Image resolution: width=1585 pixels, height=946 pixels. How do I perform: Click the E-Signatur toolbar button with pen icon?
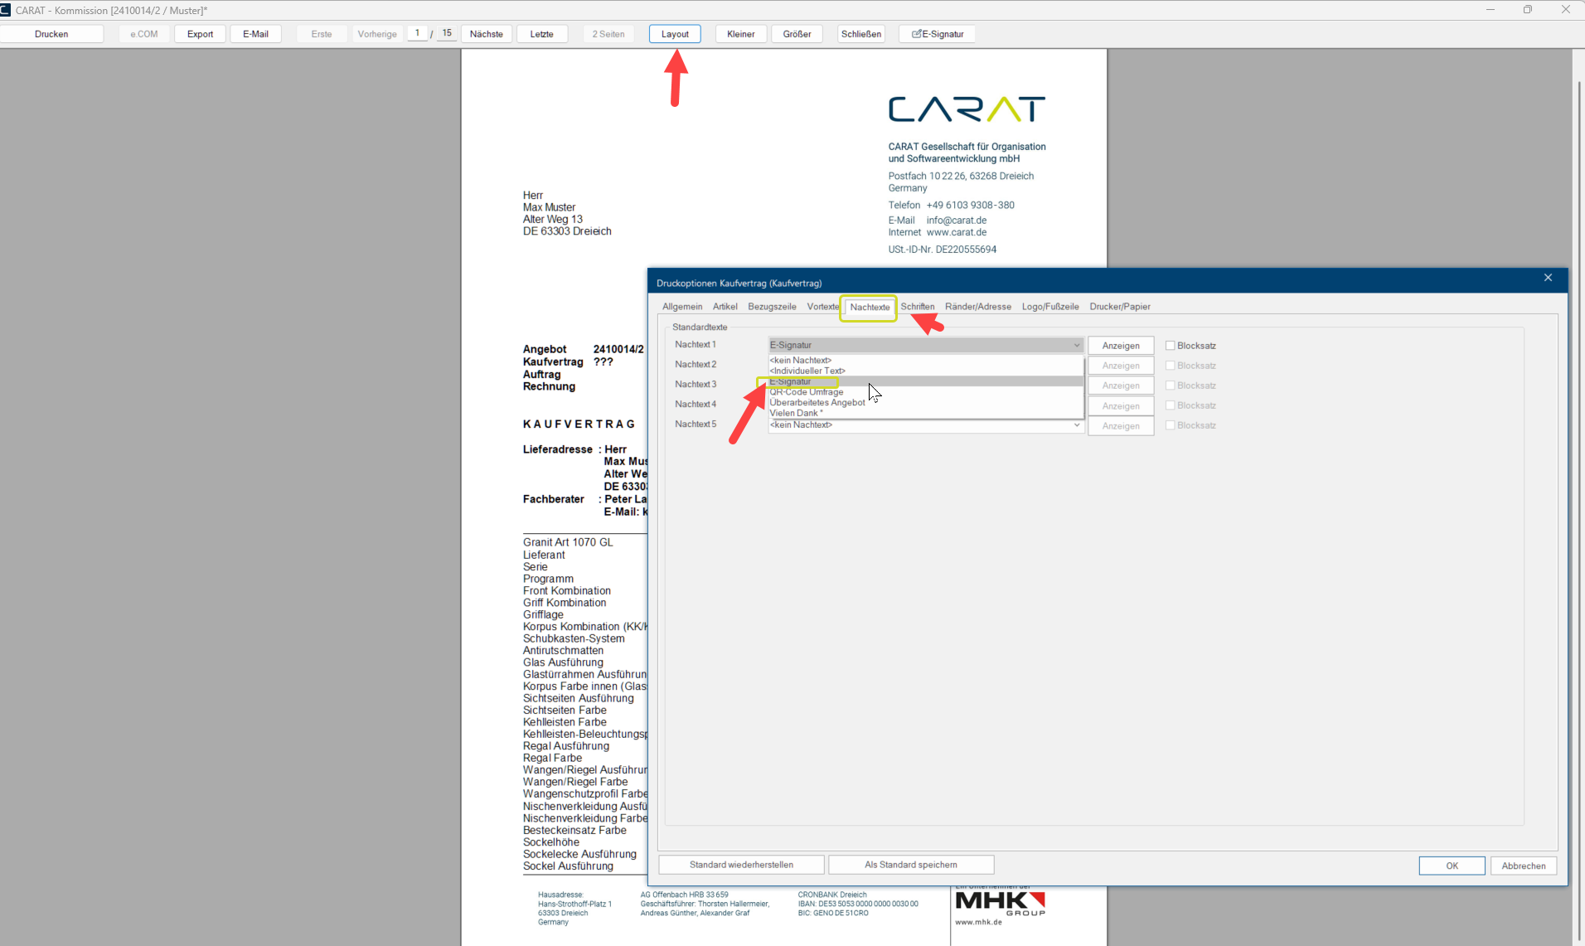937,34
